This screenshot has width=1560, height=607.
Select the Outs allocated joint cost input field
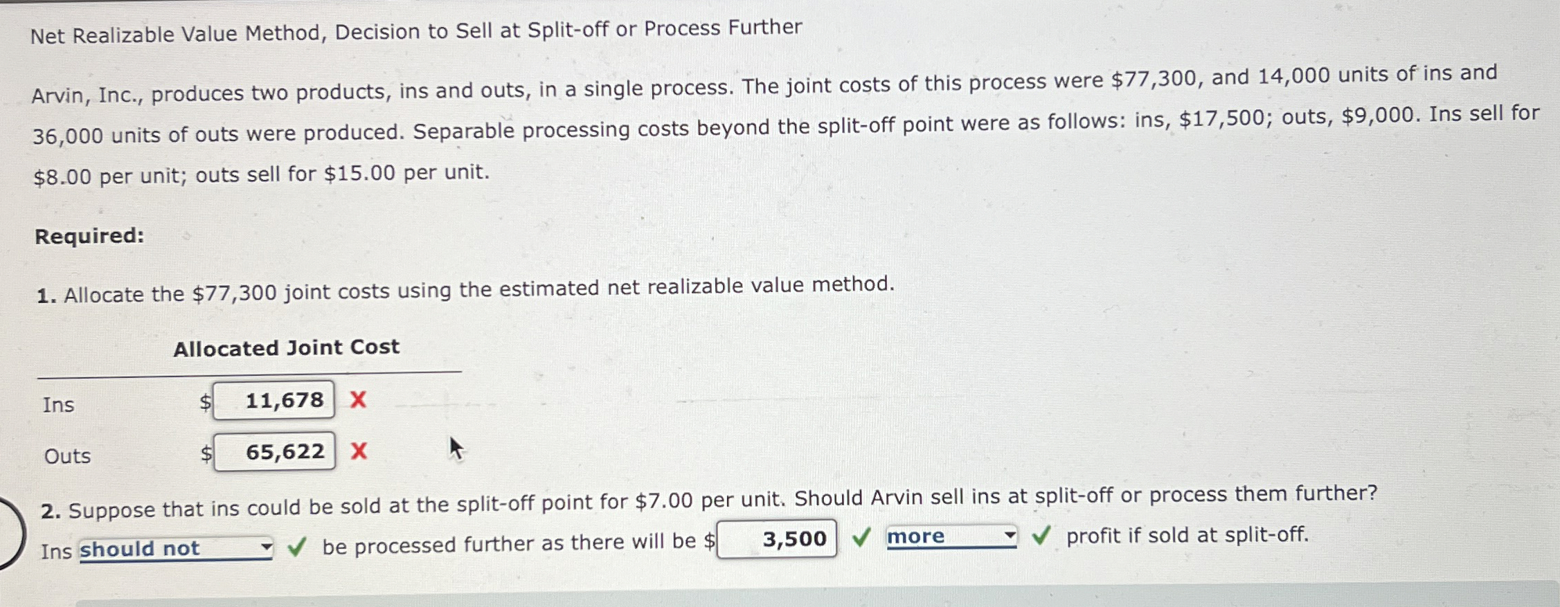click(x=275, y=452)
